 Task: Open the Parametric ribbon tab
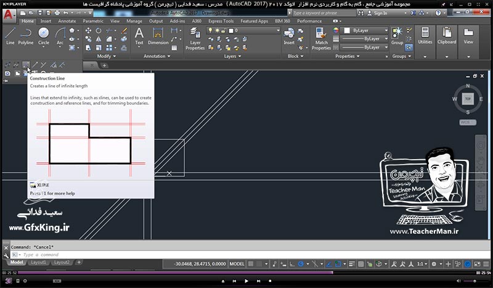click(93, 21)
